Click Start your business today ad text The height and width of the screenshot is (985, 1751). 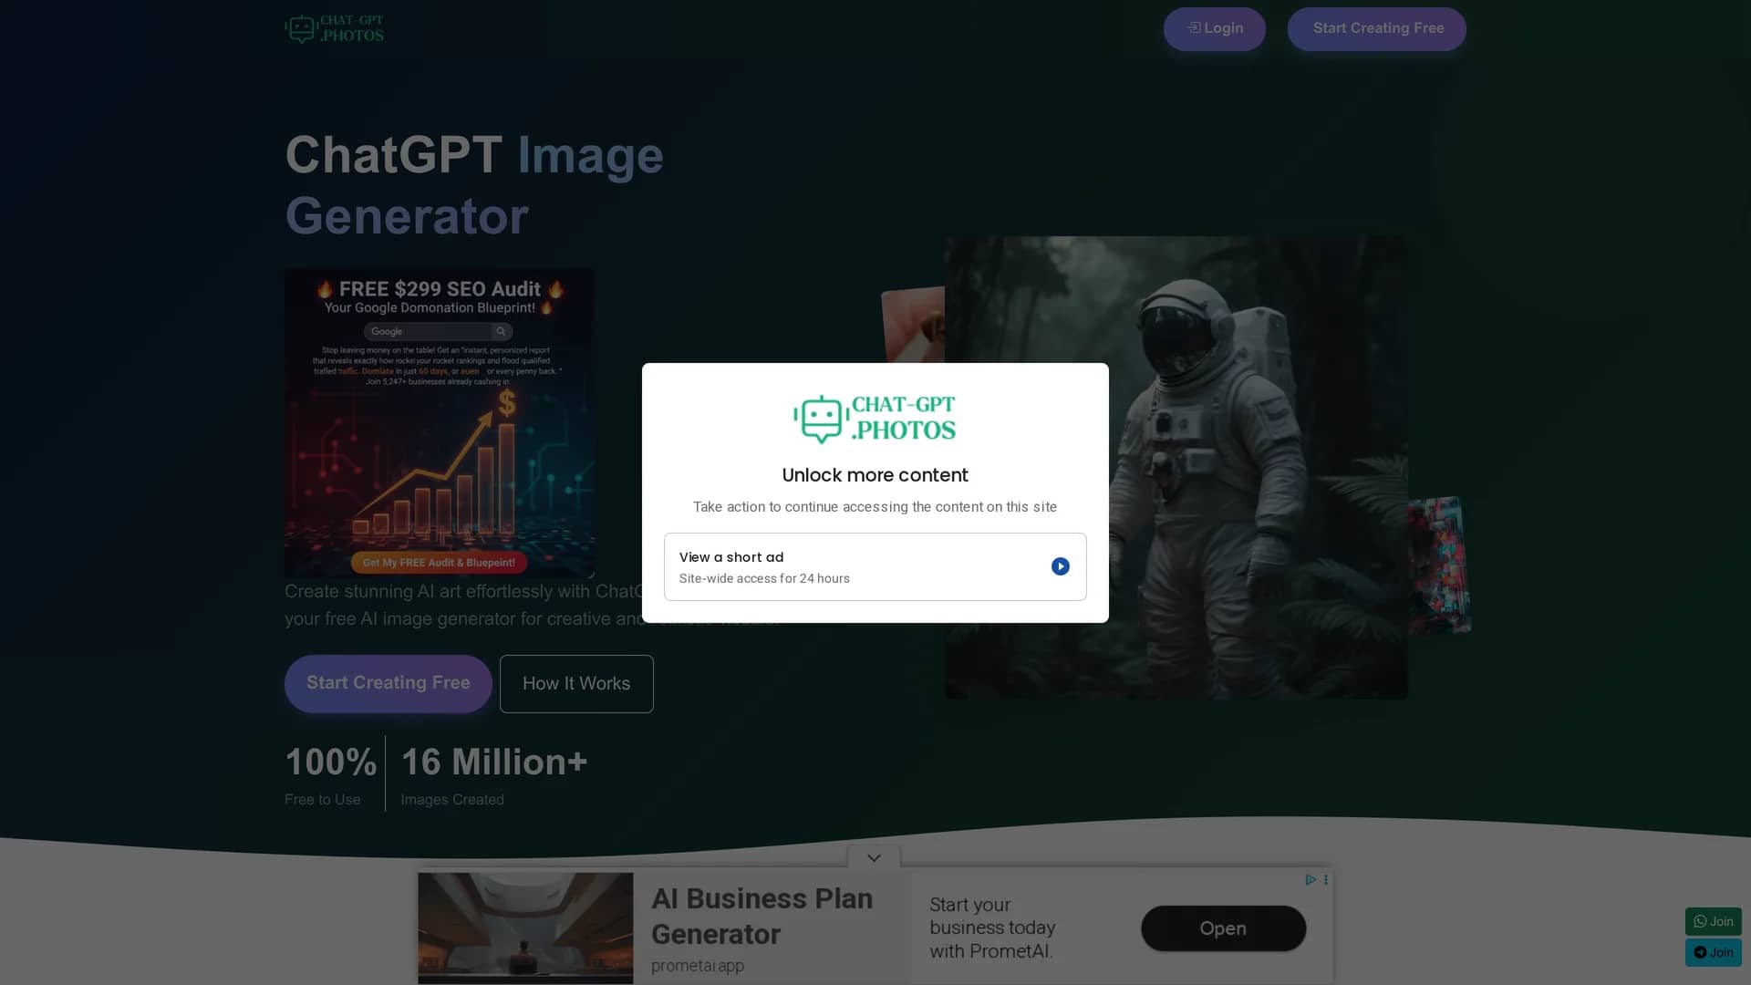point(992,928)
